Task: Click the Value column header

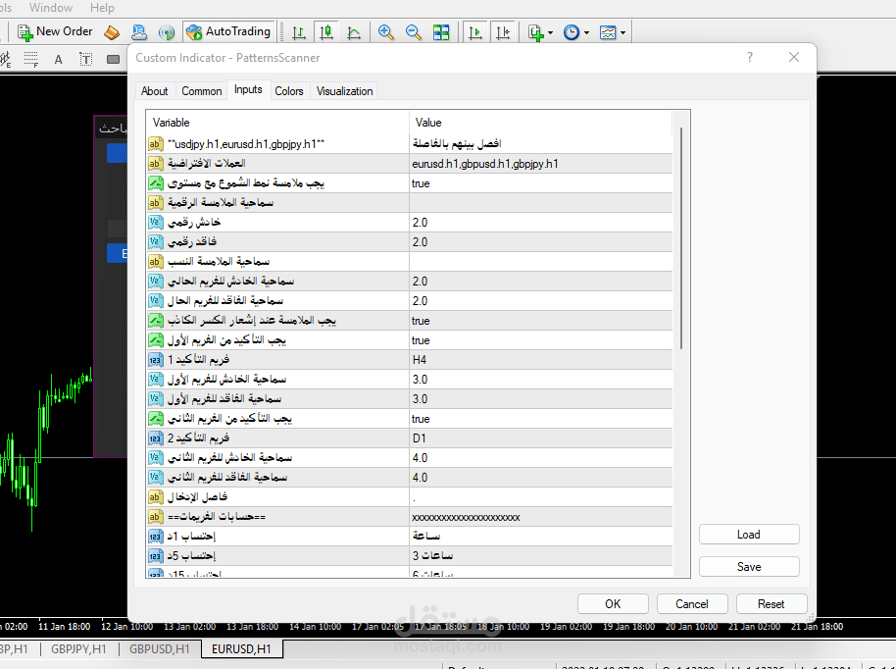Action: click(x=540, y=123)
